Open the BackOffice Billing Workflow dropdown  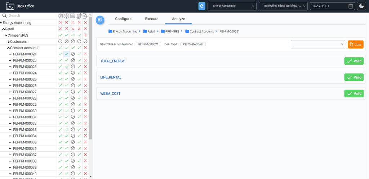pyautogui.click(x=283, y=6)
